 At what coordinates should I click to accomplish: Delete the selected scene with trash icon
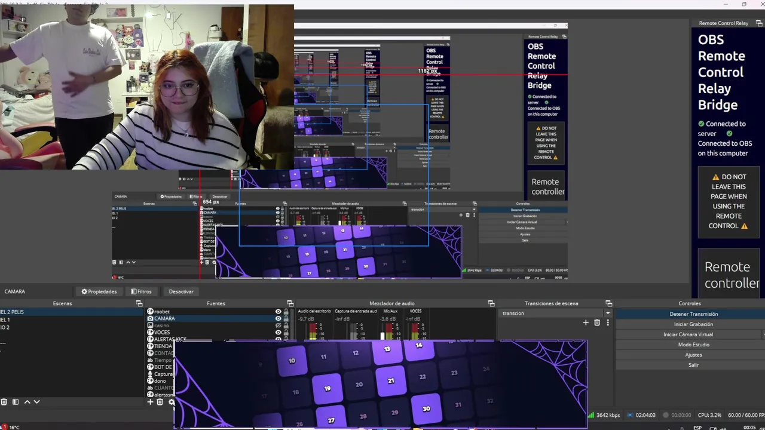pyautogui.click(x=4, y=402)
